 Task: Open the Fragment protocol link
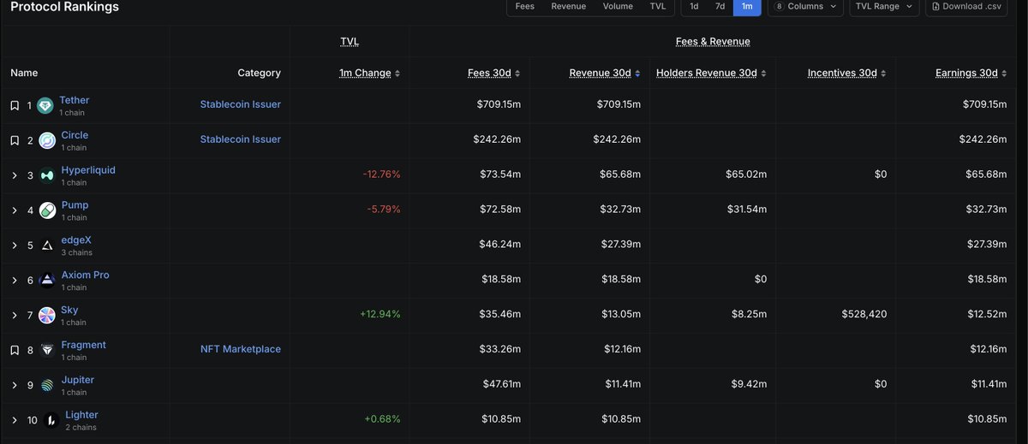84,345
